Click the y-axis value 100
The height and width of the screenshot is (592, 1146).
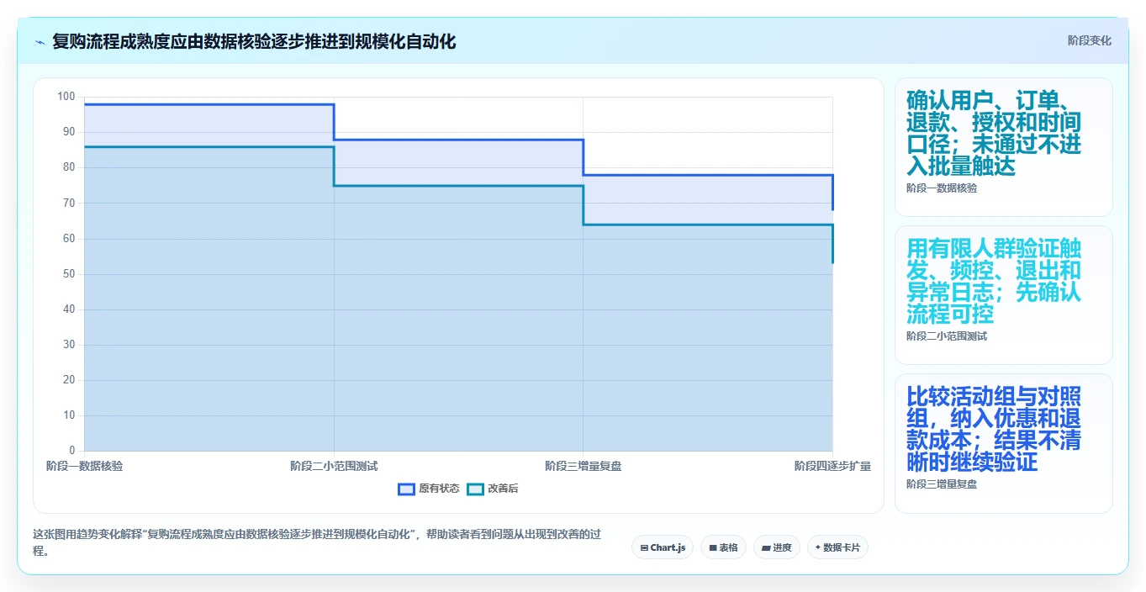pos(66,97)
